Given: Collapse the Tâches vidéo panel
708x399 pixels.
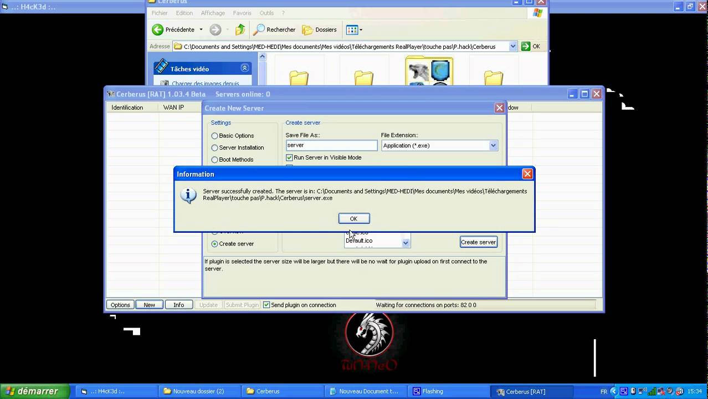Looking at the screenshot, I should [x=245, y=68].
